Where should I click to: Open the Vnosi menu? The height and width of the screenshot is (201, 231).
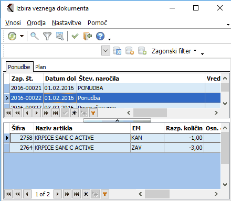[13, 23]
